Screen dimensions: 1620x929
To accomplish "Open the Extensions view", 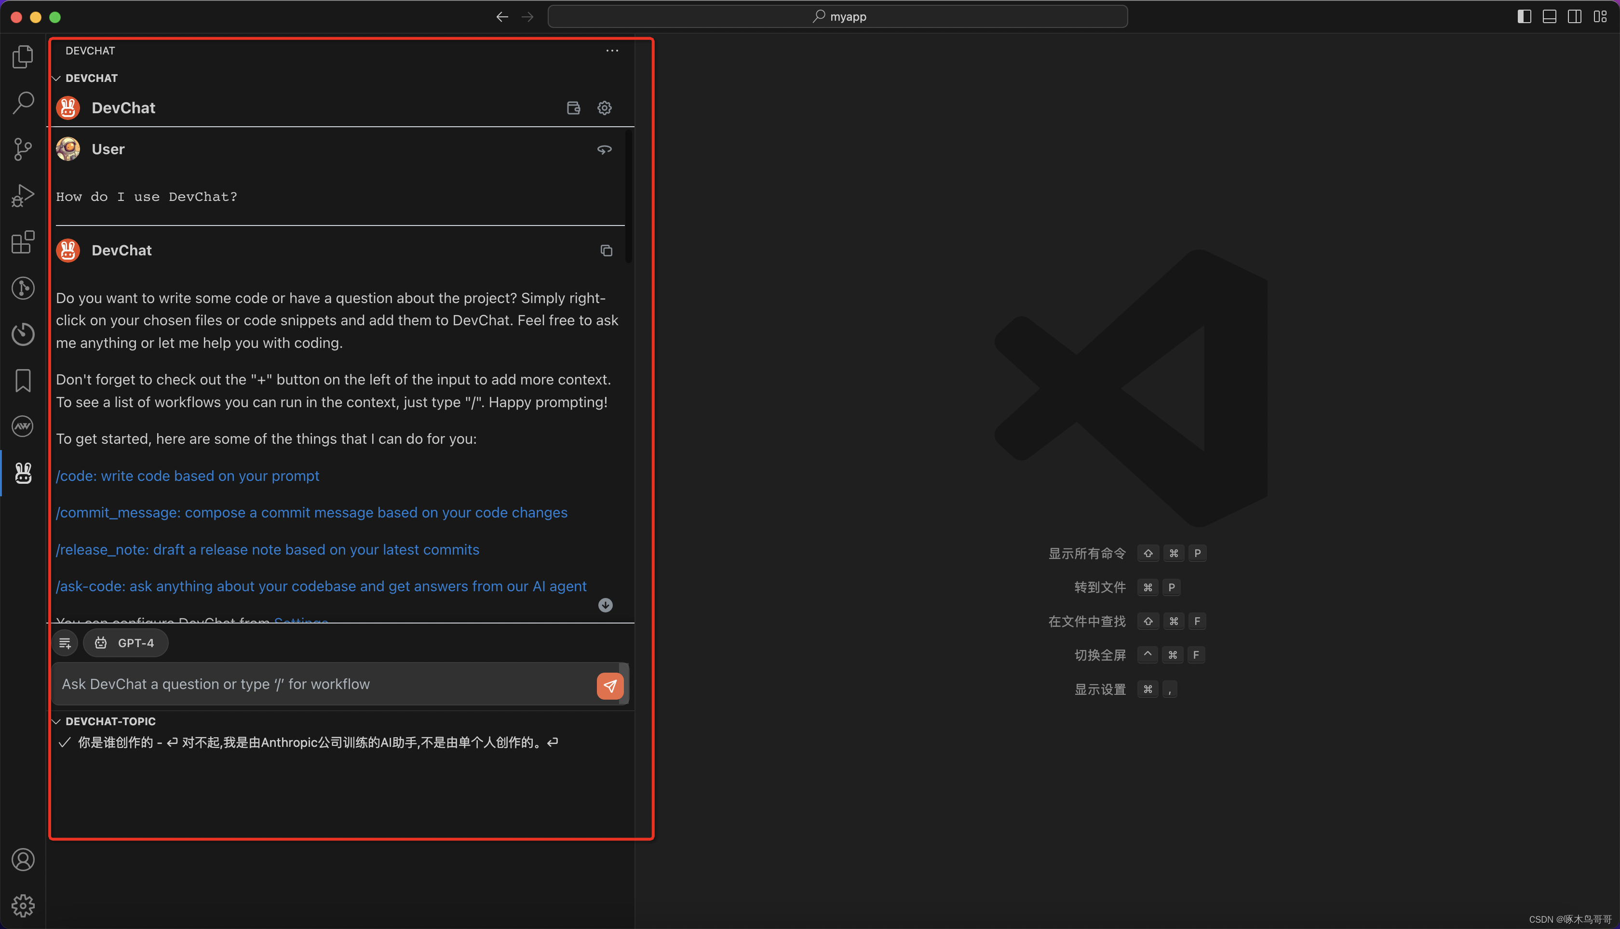I will tap(23, 242).
